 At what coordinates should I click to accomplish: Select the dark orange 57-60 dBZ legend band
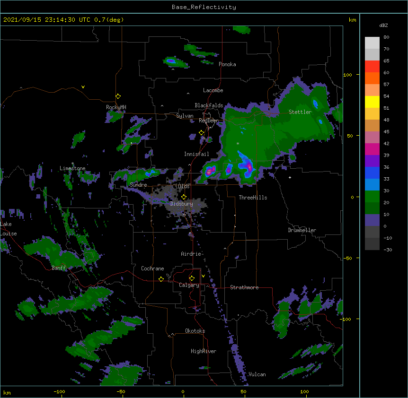tap(372, 78)
